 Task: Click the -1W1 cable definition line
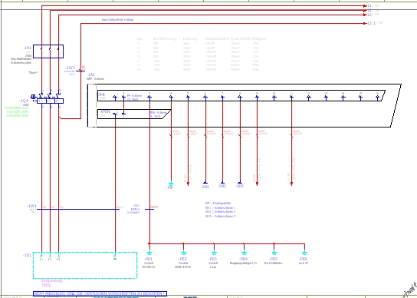pyautogui.click(x=78, y=209)
